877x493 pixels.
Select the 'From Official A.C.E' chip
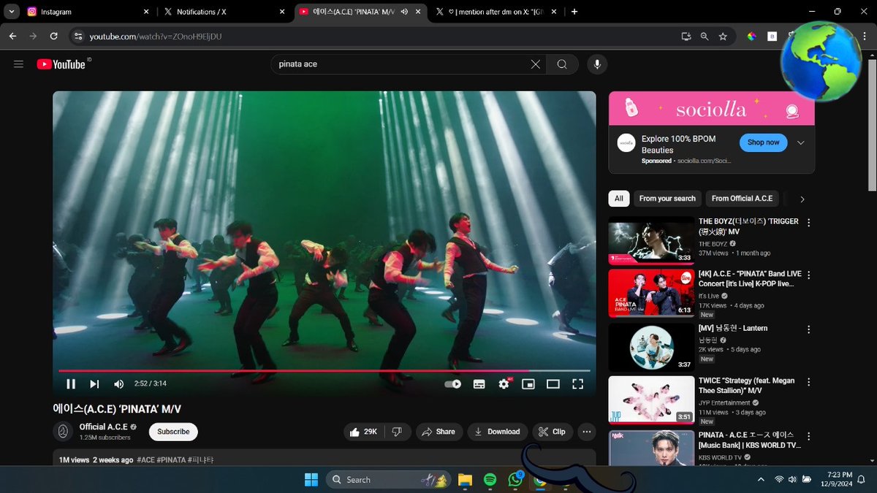coord(742,199)
